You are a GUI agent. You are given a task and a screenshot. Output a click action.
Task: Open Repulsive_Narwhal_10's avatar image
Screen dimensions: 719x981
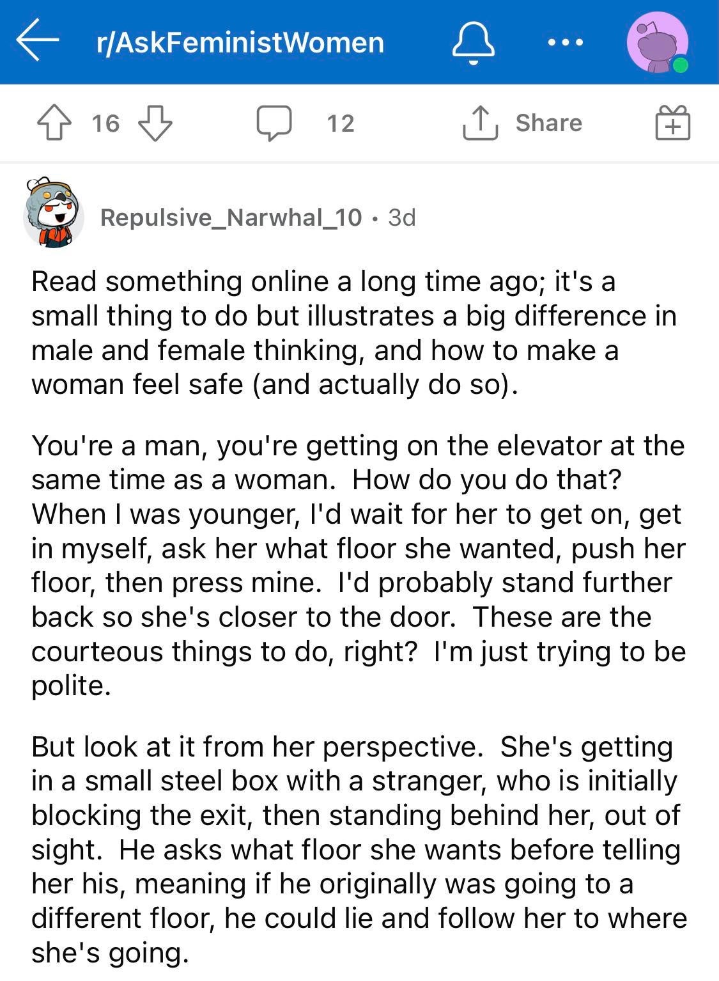click(x=54, y=213)
